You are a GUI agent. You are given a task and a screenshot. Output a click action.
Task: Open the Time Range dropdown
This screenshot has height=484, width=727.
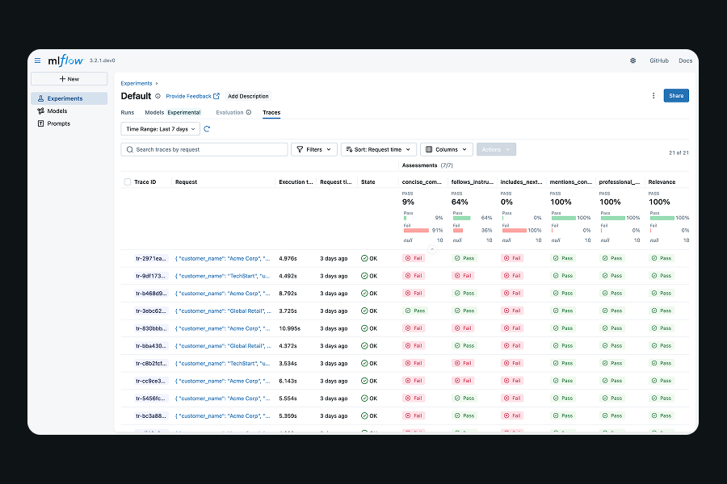pos(160,129)
